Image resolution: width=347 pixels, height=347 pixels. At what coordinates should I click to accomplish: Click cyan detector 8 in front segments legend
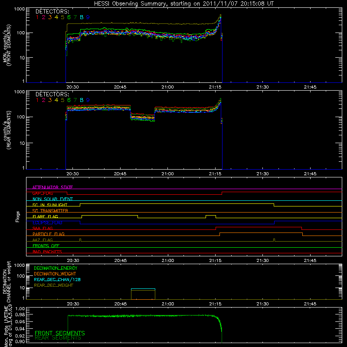[x=82, y=17]
